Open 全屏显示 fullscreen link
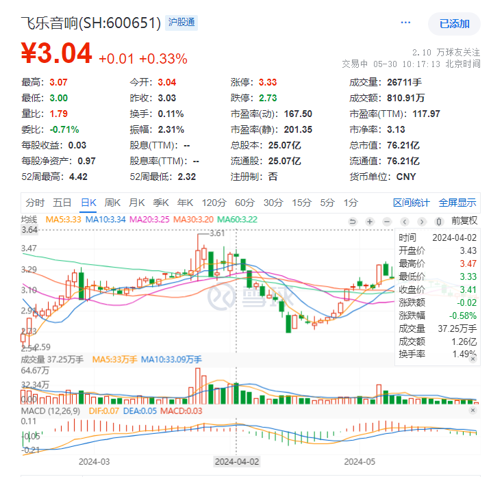Image resolution: width=491 pixels, height=477 pixels. (457, 203)
